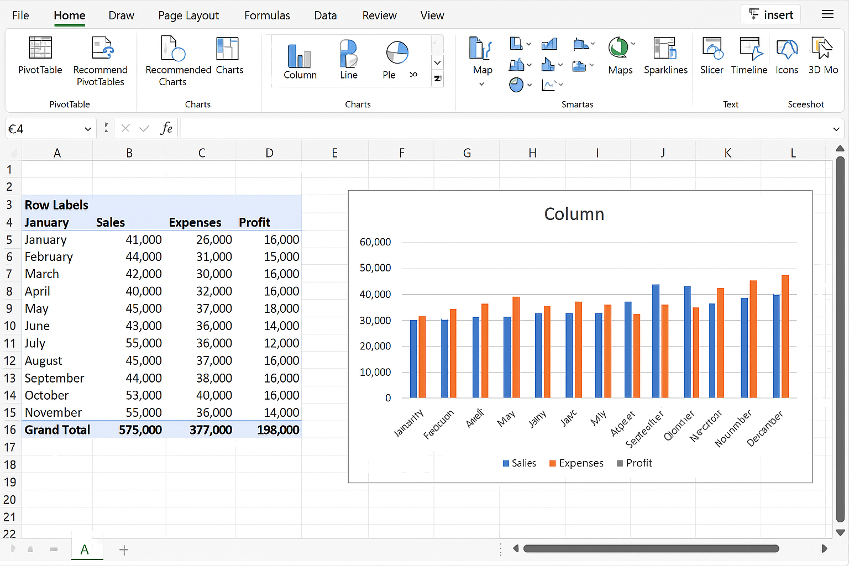The image size is (849, 566).
Task: Click chart gallery down-chevron scroll button
Action: tap(437, 62)
